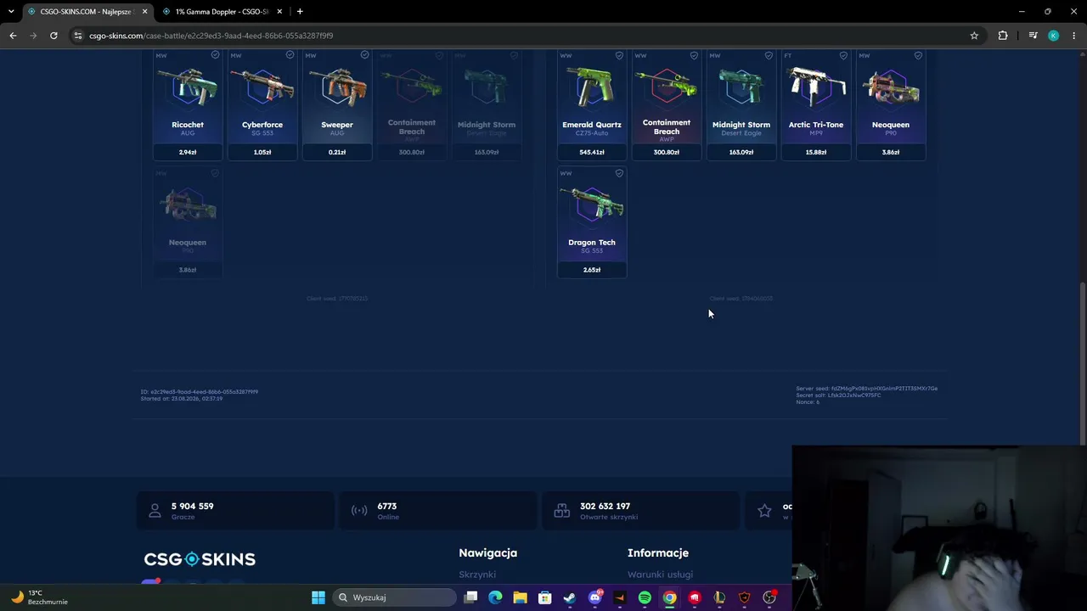Viewport: 1087px width, 611px height.
Task: Select the Dragon Tech SG 553 skin image
Action: (x=592, y=205)
